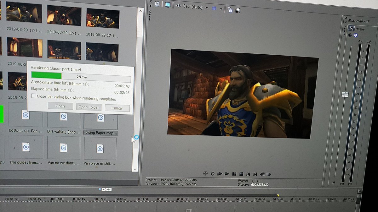Select Folding Paper Map audio file

pyautogui.click(x=100, y=122)
